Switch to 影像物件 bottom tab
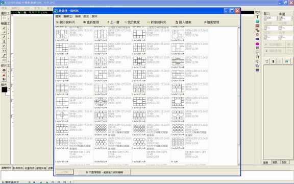294x184 pixels. (x=18, y=168)
